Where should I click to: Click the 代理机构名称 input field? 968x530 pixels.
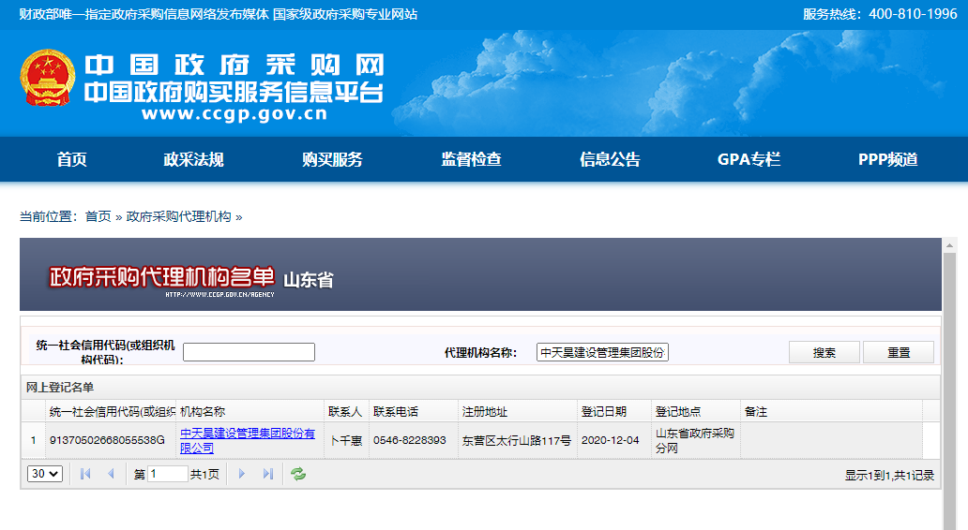(602, 352)
